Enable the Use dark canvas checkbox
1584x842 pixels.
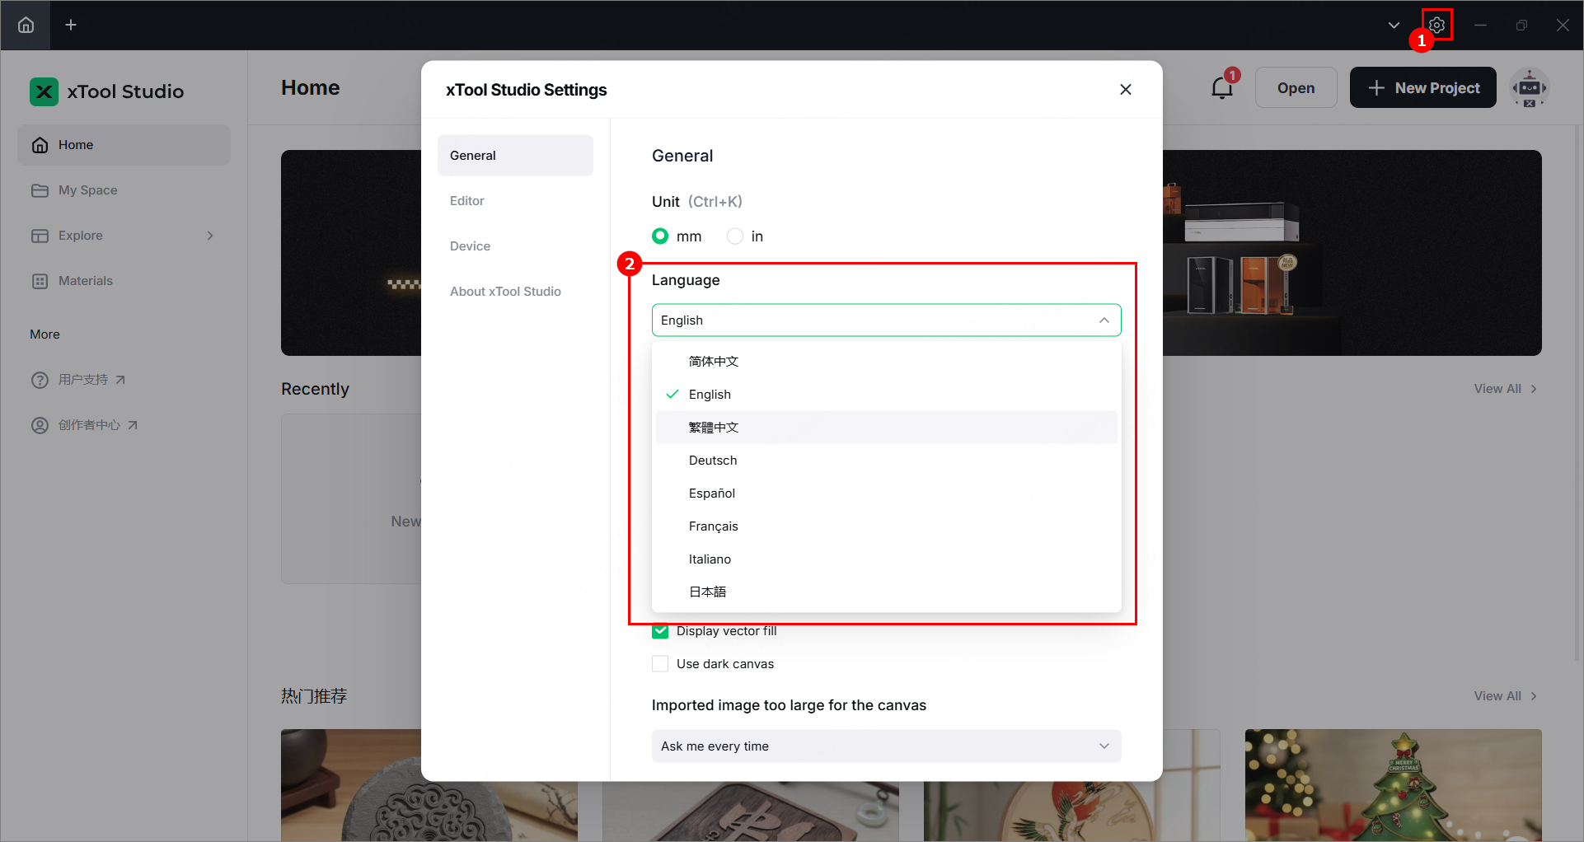[x=660, y=664]
